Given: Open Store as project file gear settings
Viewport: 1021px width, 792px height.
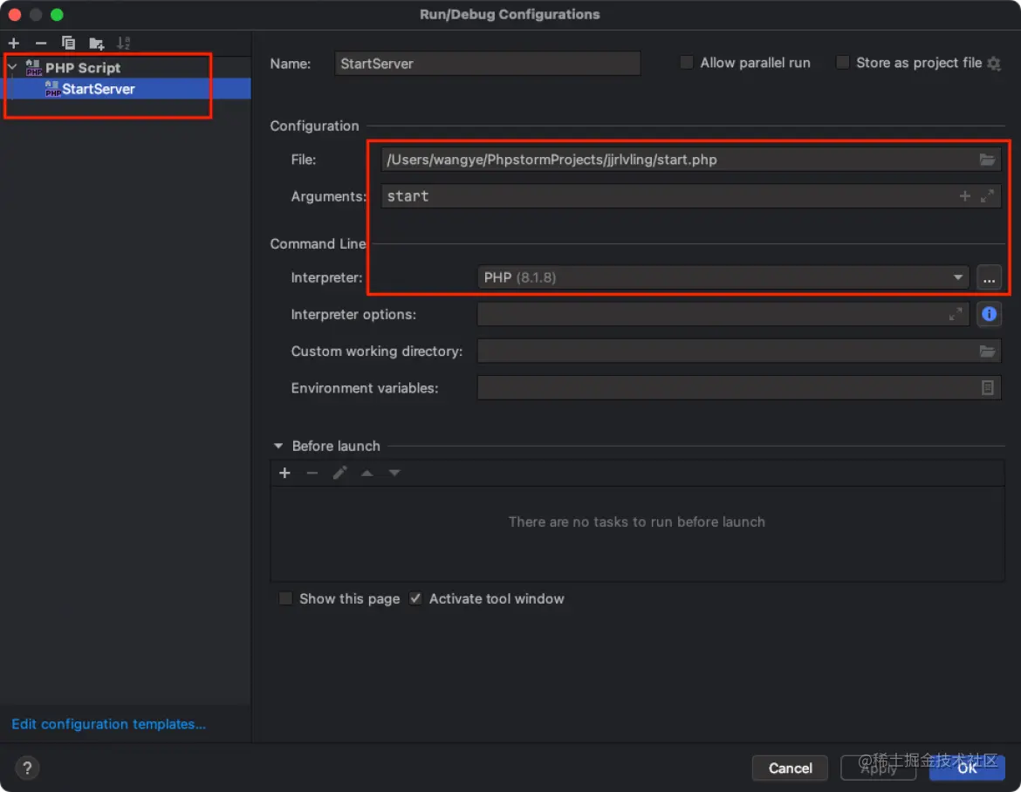Looking at the screenshot, I should click(x=994, y=63).
